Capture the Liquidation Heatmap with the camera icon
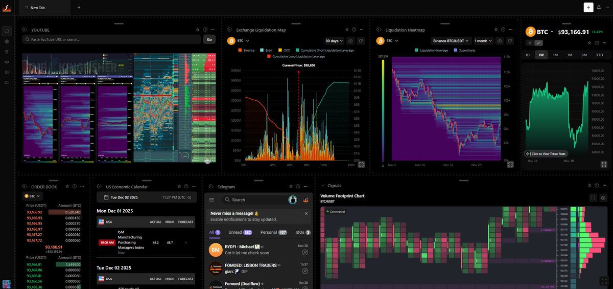 (500, 40)
